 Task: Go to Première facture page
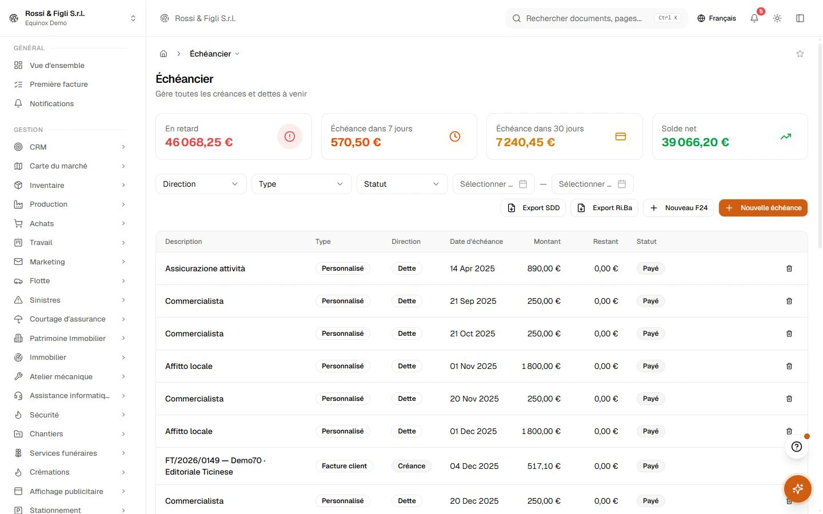pyautogui.click(x=70, y=85)
